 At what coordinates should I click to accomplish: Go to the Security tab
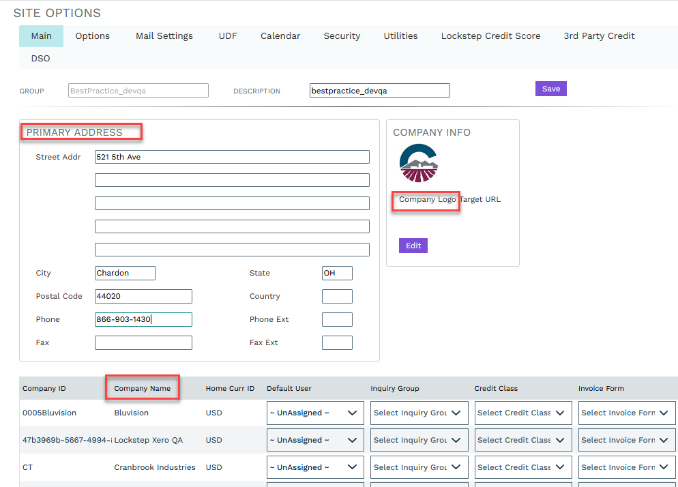coord(342,36)
